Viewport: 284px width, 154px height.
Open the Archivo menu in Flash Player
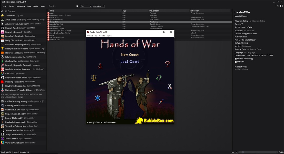click(90, 36)
